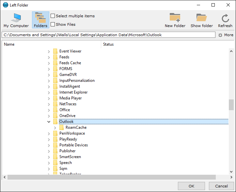This screenshot has height=192, width=236.
Task: Open the More options gear
Action: coord(220,35)
